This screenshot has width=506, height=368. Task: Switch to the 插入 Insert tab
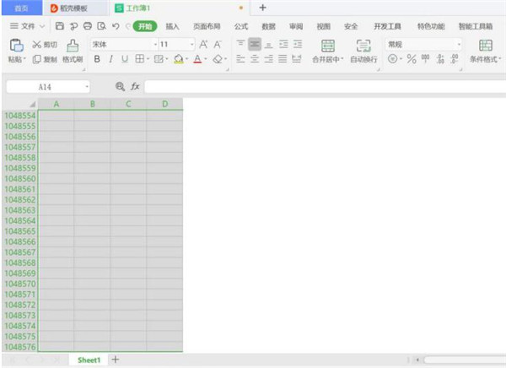[x=172, y=26]
